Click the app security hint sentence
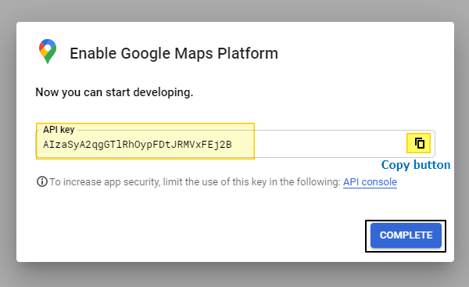 coord(195,182)
